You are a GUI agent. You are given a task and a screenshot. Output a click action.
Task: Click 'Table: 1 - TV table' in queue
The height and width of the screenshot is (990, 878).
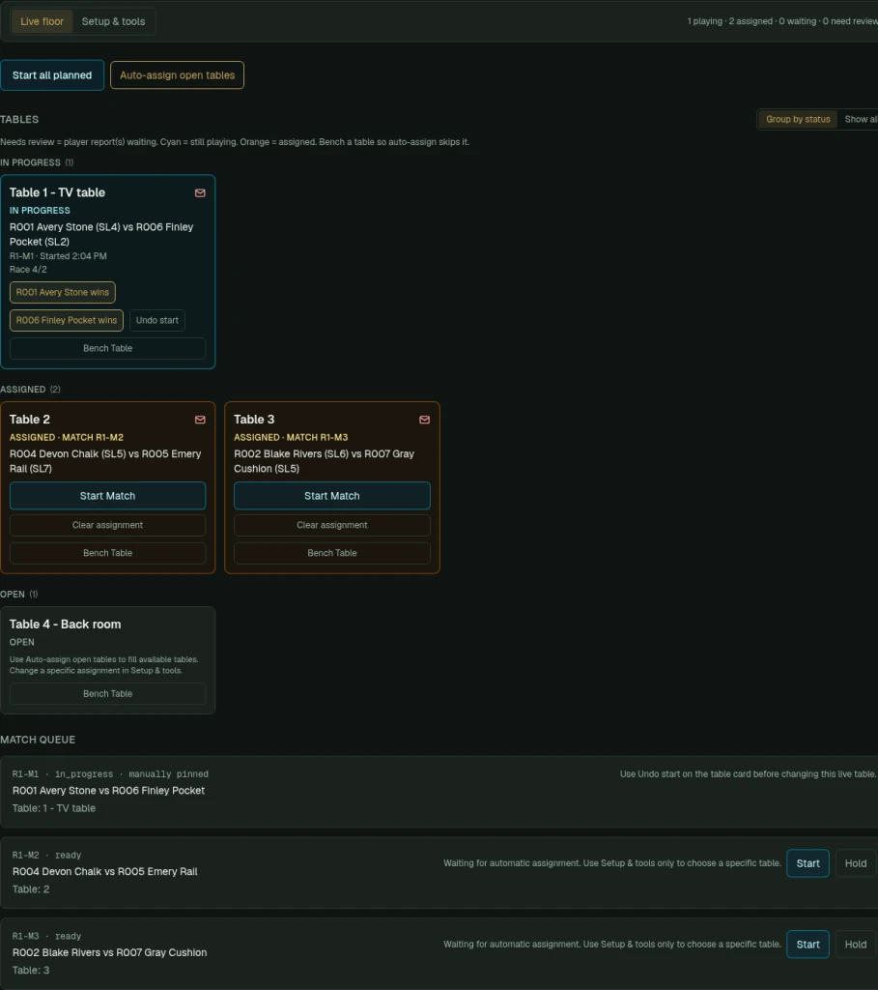54,808
